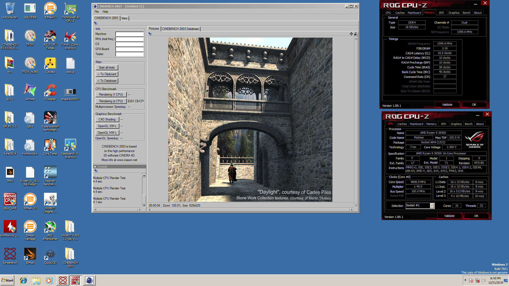Screen dimensions: 509x286
Task: Select the Pictures tab
Action: [154, 29]
